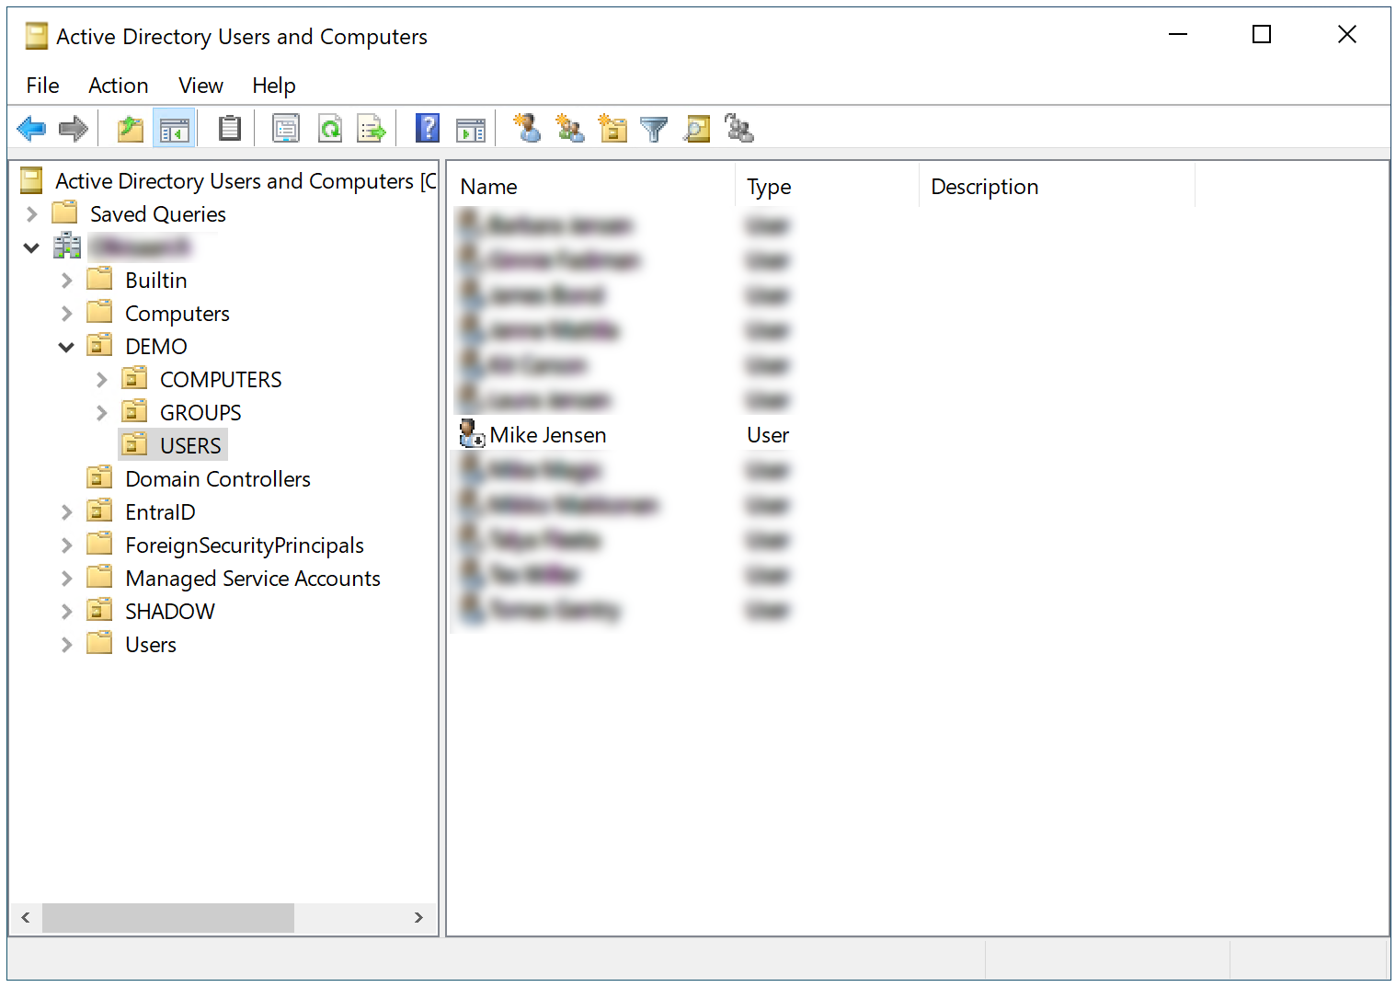The image size is (1396, 987).
Task: Expand the ForeignSecurityPrincipals container
Action: click(66, 545)
